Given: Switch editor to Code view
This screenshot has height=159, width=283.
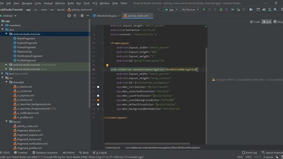Looking at the screenshot, I should tap(255, 22).
